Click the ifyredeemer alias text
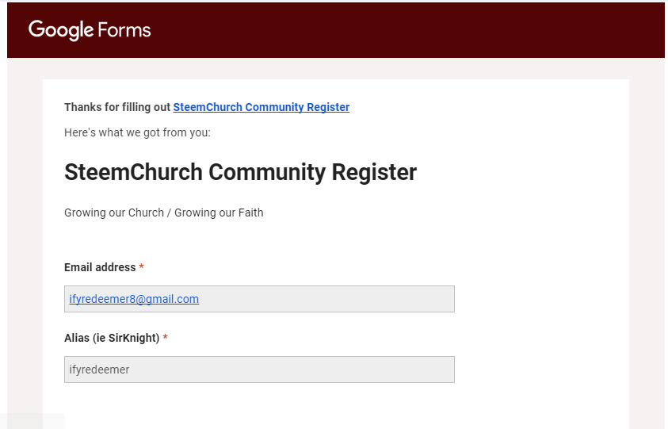The image size is (668, 429). tap(99, 370)
